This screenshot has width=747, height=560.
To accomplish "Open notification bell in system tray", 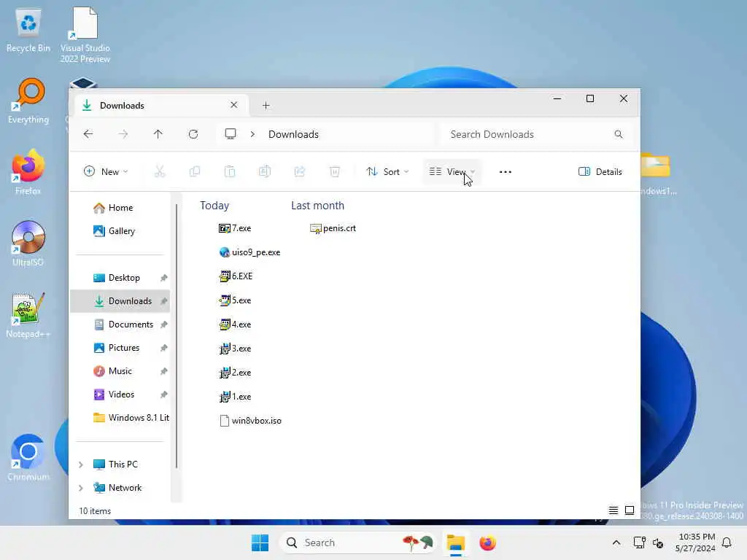I will 727,542.
